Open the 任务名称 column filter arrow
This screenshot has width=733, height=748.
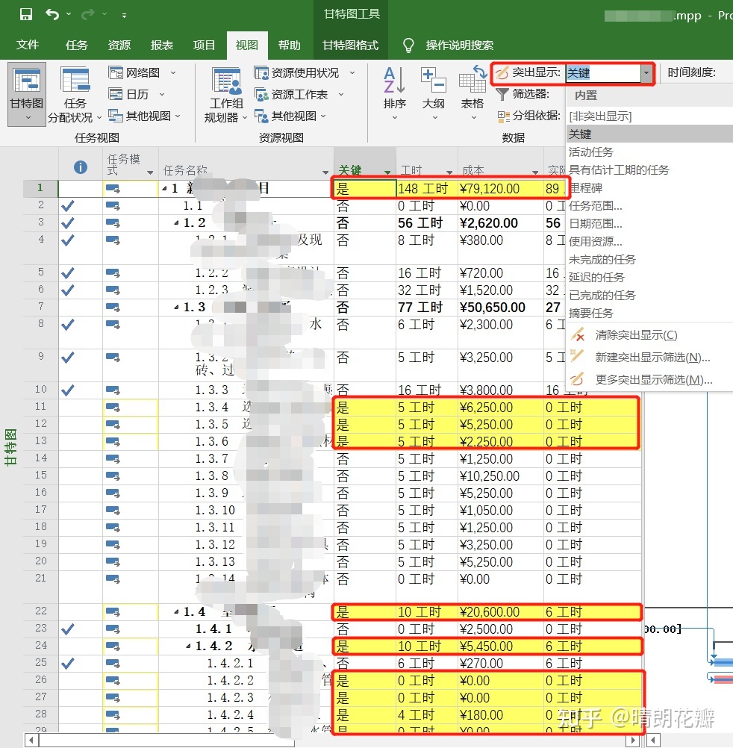(325, 172)
